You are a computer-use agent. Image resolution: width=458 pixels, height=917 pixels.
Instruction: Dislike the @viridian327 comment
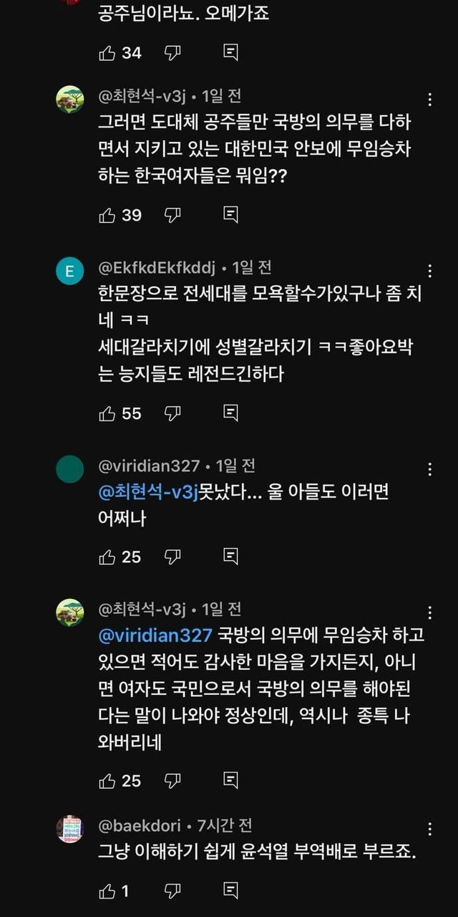point(172,557)
